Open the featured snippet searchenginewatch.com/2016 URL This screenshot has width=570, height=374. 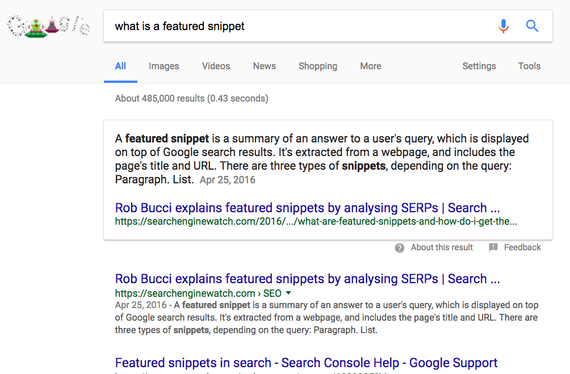(x=316, y=221)
